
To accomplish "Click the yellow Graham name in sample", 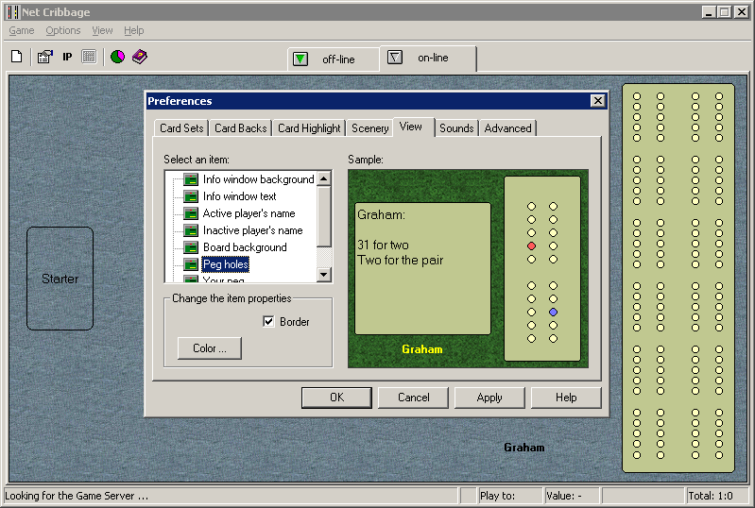I will pyautogui.click(x=422, y=349).
